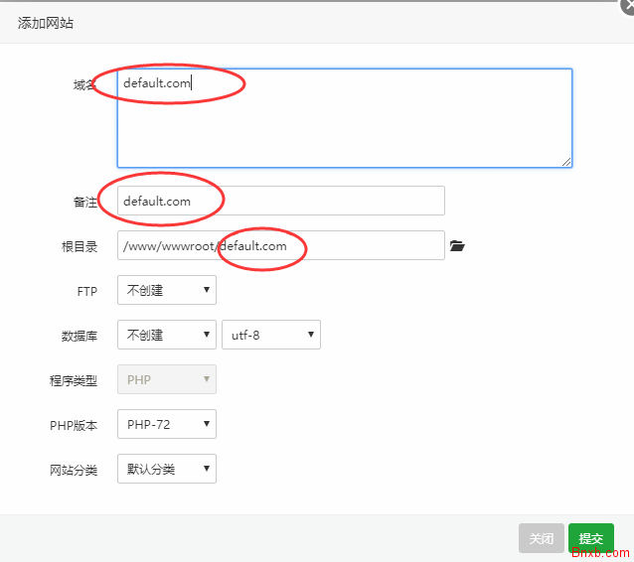634x562 pixels.
Task: Click the 备注 field label
Action: (84, 202)
